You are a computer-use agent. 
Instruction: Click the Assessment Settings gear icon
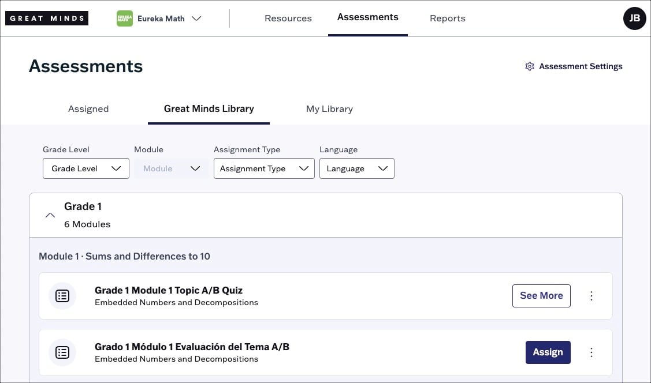point(529,66)
